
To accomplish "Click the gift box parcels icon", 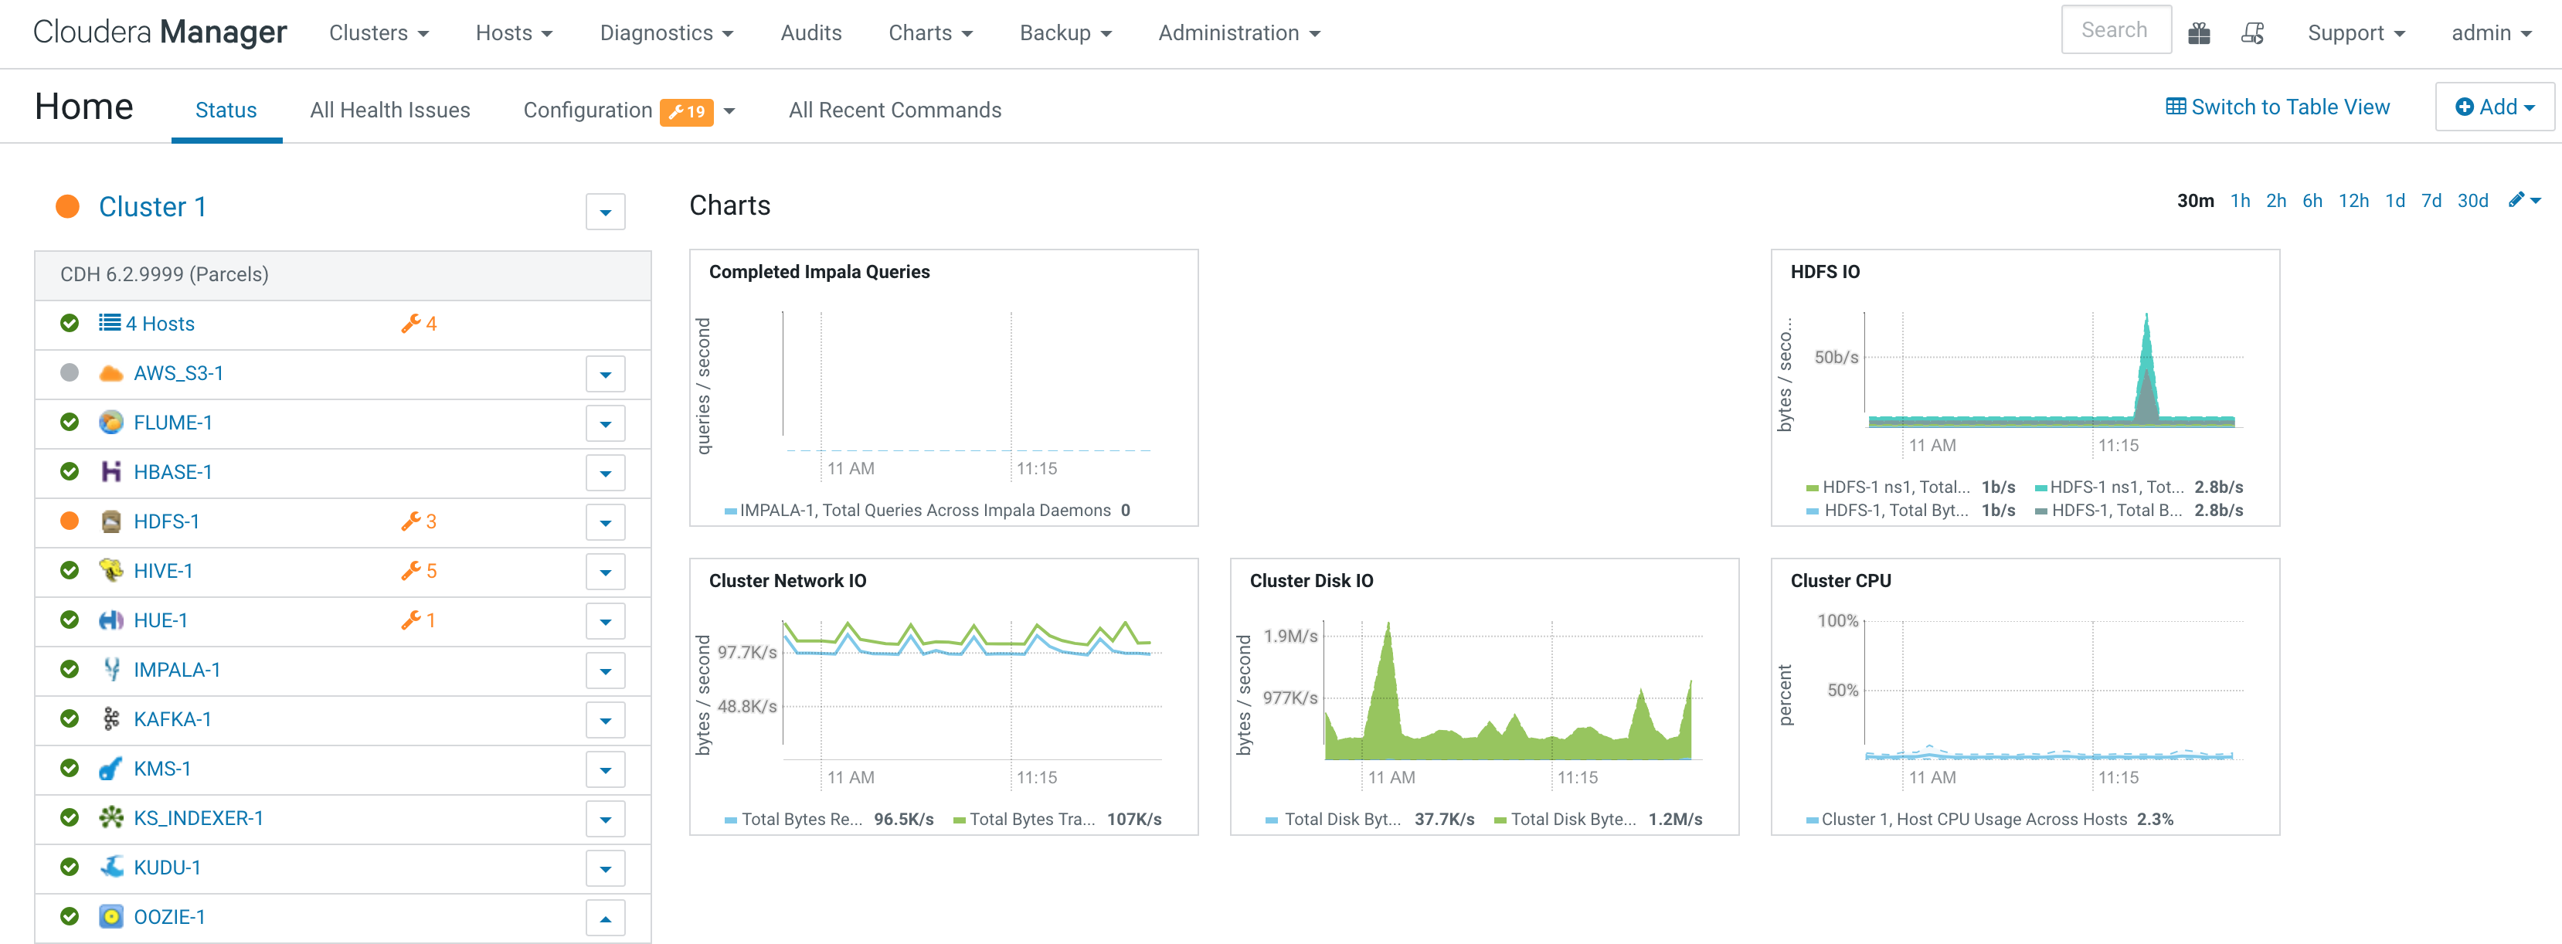I will point(2199,34).
